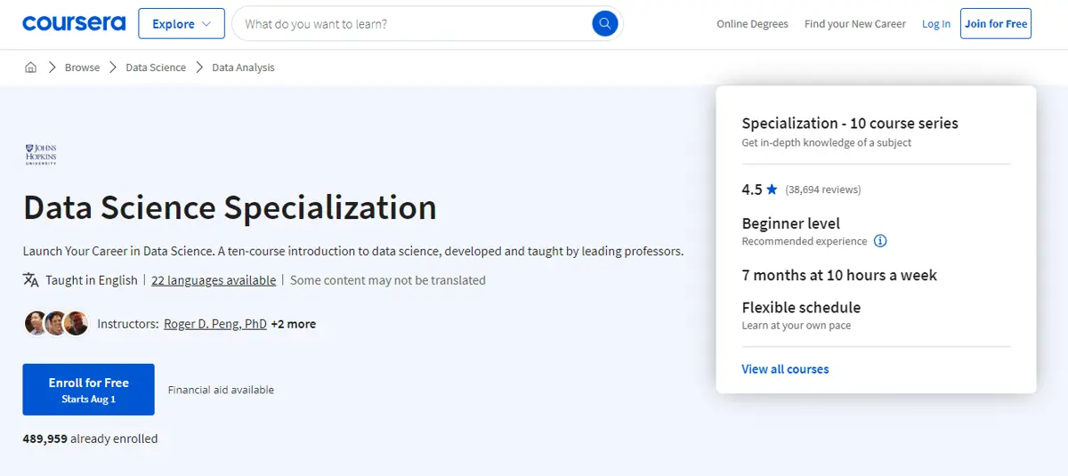1068x476 pixels.
Task: Open the 22 languages available link
Action: (214, 280)
